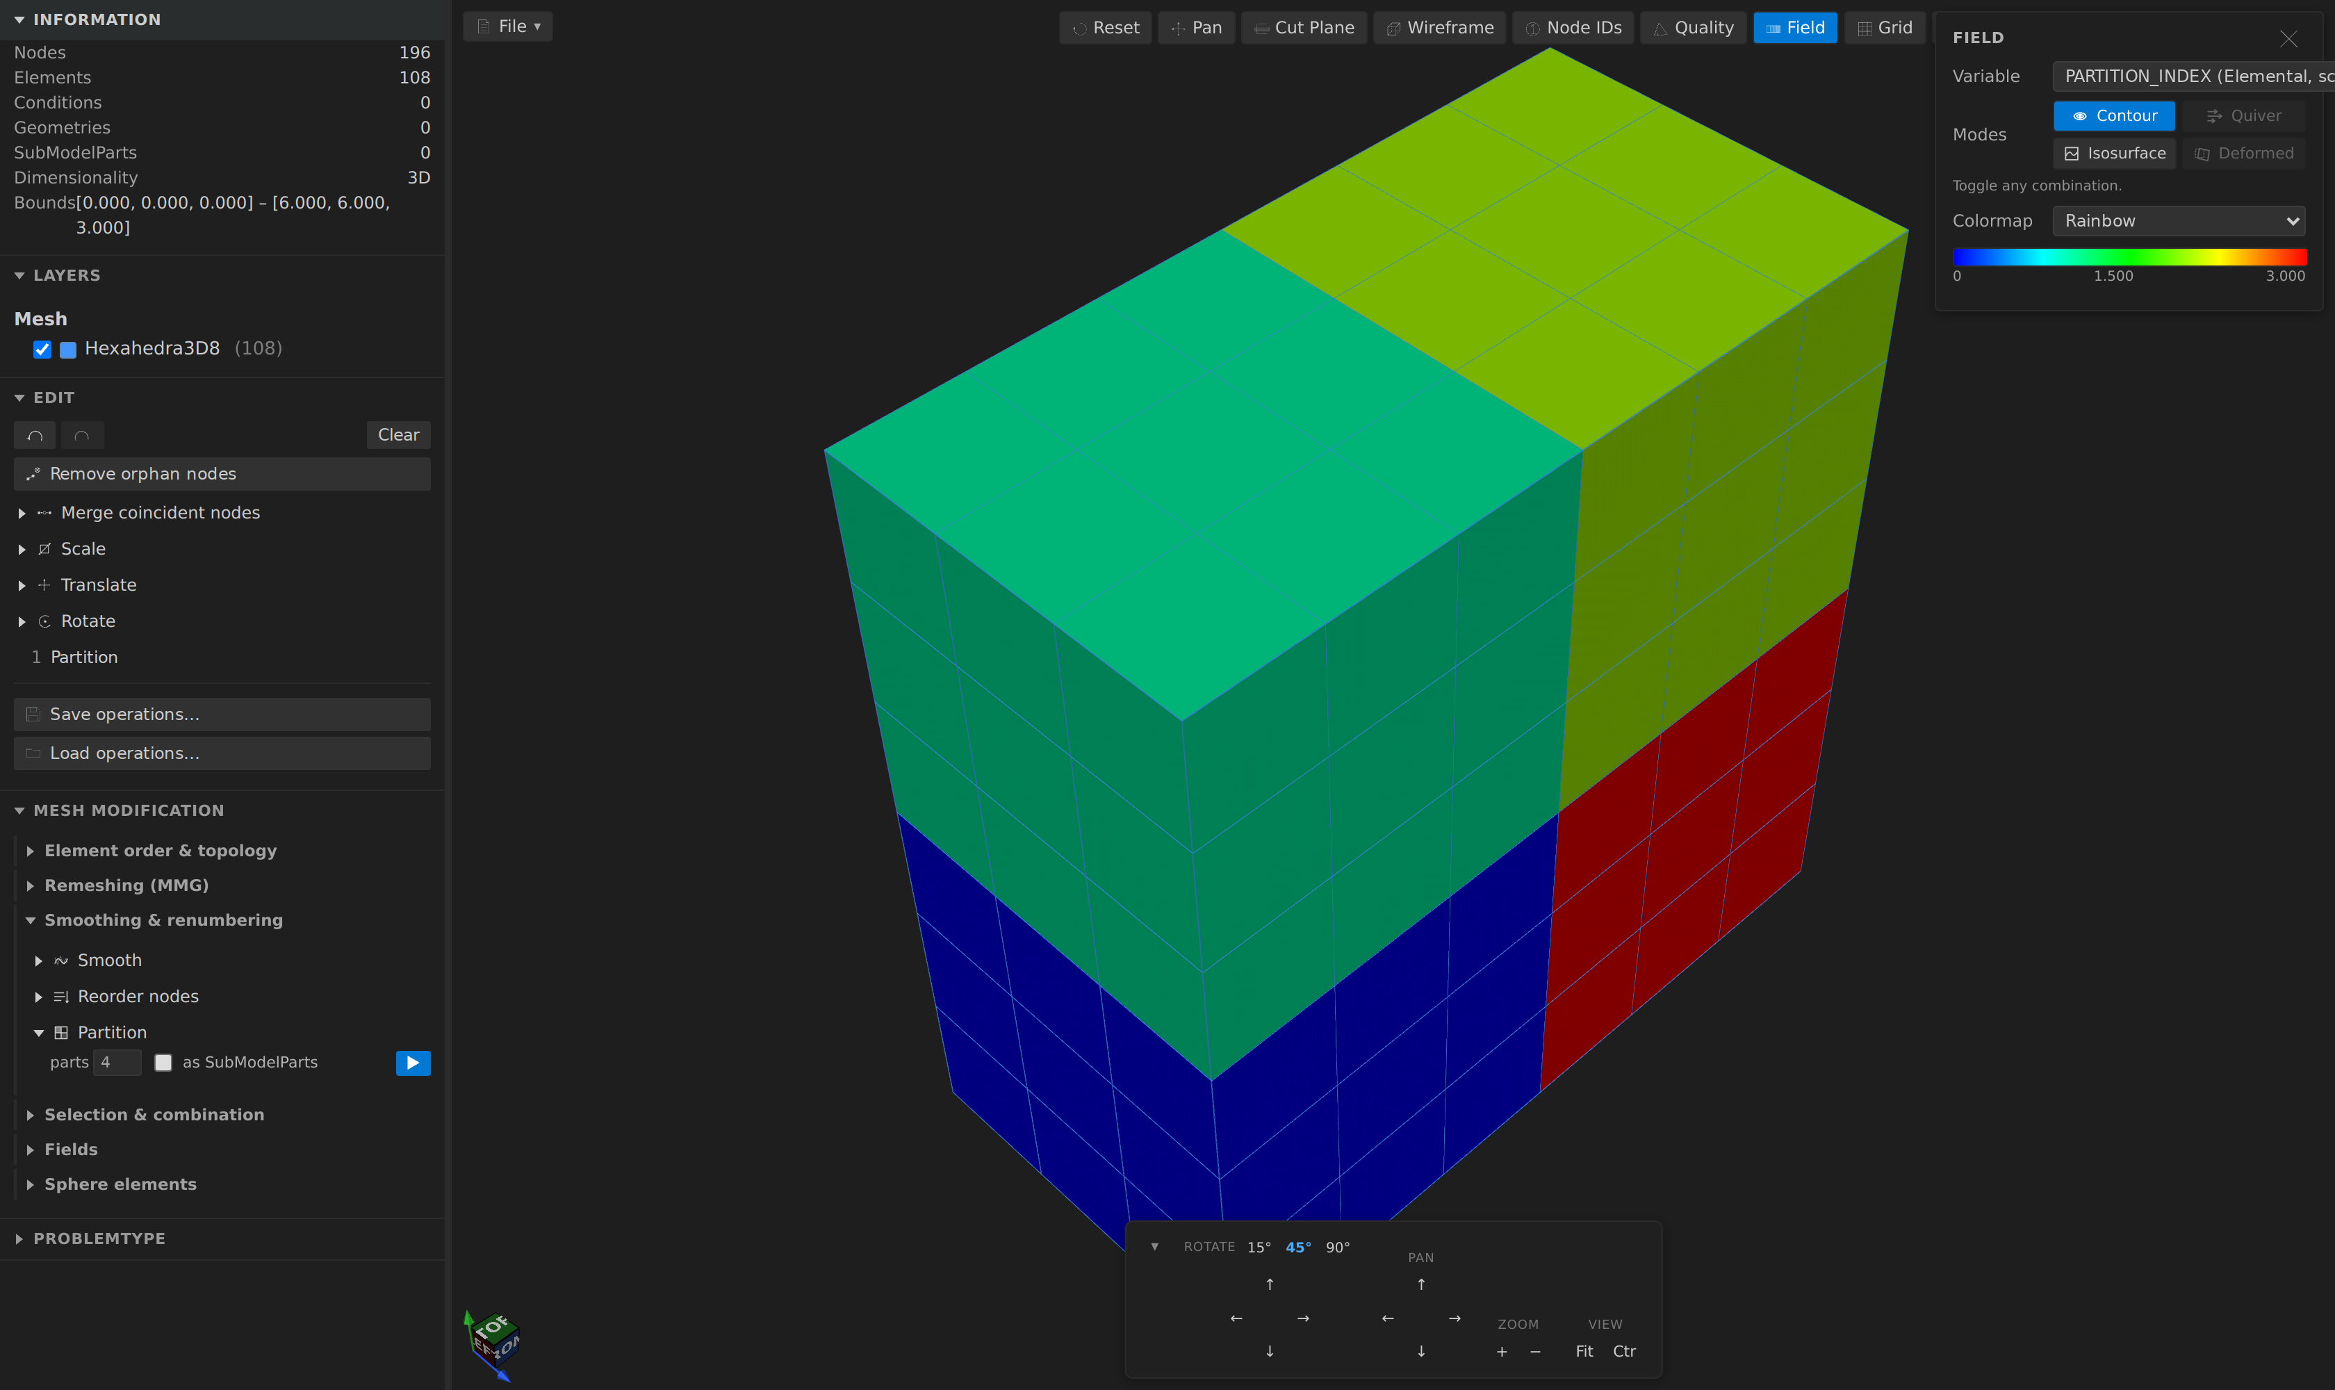This screenshot has width=2335, height=1390.
Task: Uncheck the Hexahedra3D8 layer checkbox
Action: click(42, 350)
